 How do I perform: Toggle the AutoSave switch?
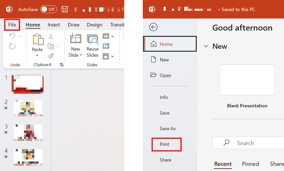[48, 9]
